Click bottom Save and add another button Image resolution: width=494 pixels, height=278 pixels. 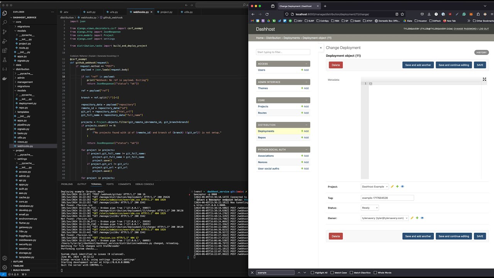pos(418,236)
